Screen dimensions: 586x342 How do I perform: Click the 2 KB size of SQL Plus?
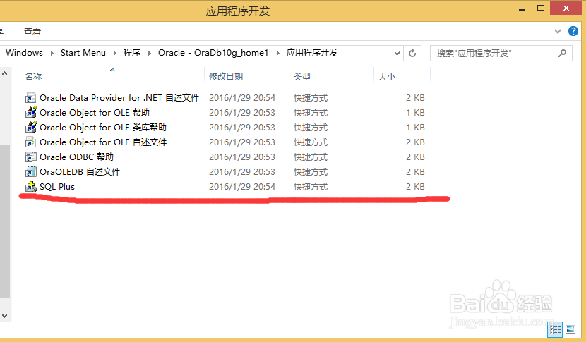click(x=415, y=187)
